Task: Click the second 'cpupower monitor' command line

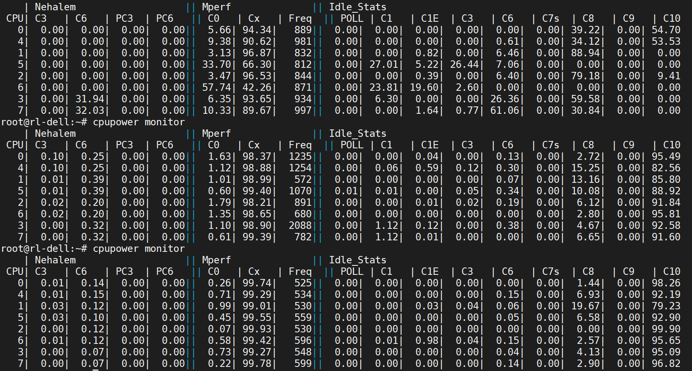Action: coord(93,249)
